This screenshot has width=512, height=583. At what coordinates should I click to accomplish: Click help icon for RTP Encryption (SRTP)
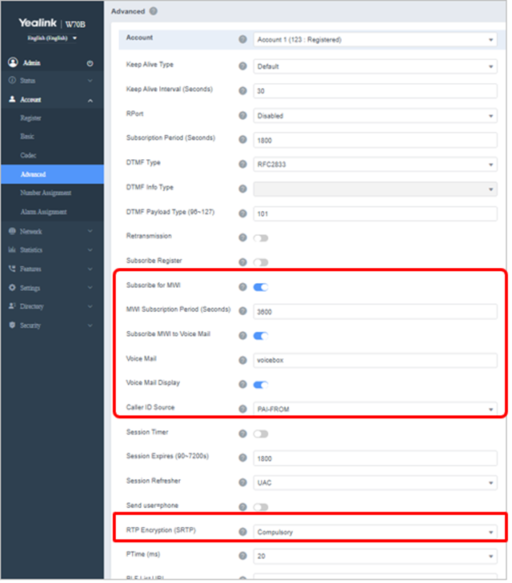[x=242, y=531]
